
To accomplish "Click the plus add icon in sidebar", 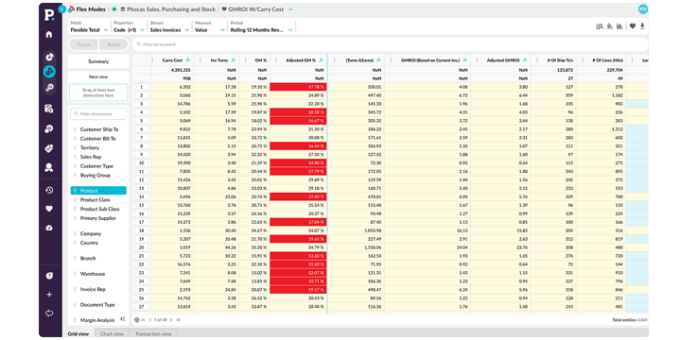I will [x=49, y=295].
